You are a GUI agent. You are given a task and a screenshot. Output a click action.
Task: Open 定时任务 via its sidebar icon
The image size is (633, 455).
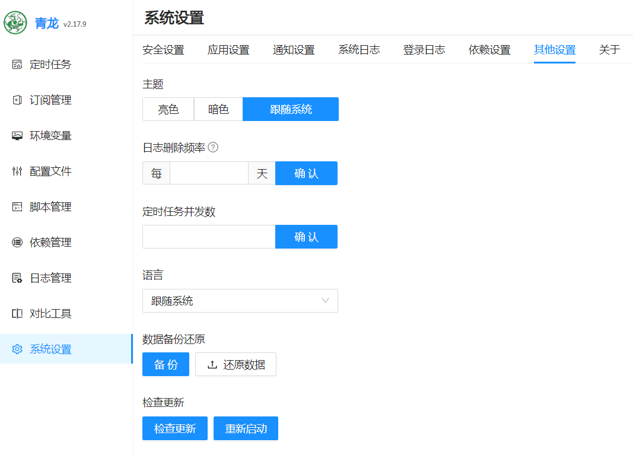pos(17,65)
